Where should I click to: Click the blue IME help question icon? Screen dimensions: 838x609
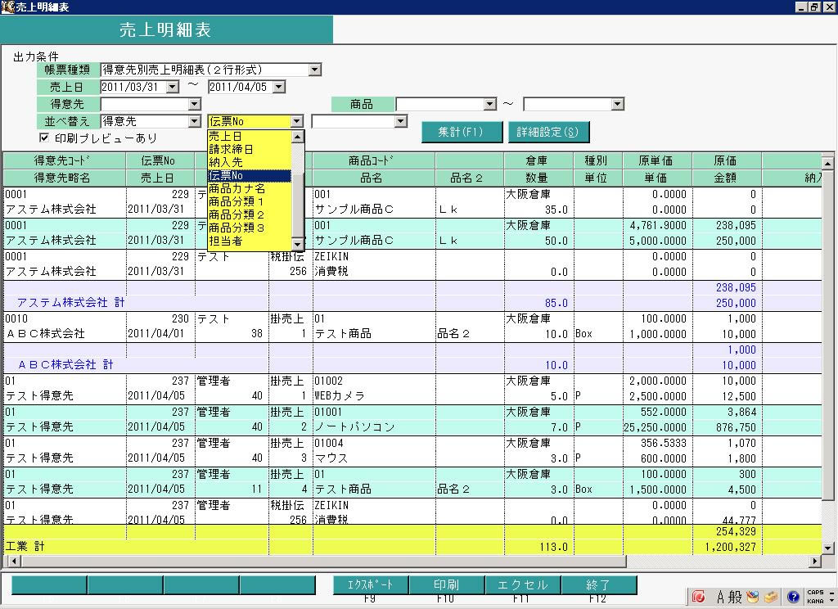793,597
